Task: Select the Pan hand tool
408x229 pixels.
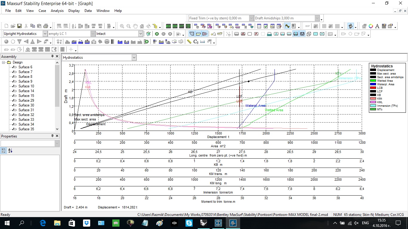Action: (x=135, y=26)
